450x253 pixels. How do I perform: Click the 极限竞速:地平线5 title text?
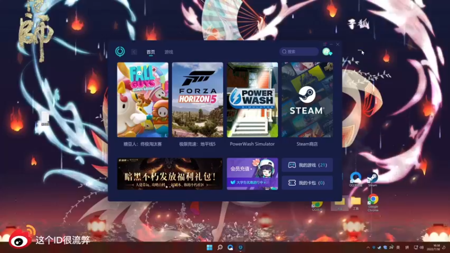(x=197, y=144)
